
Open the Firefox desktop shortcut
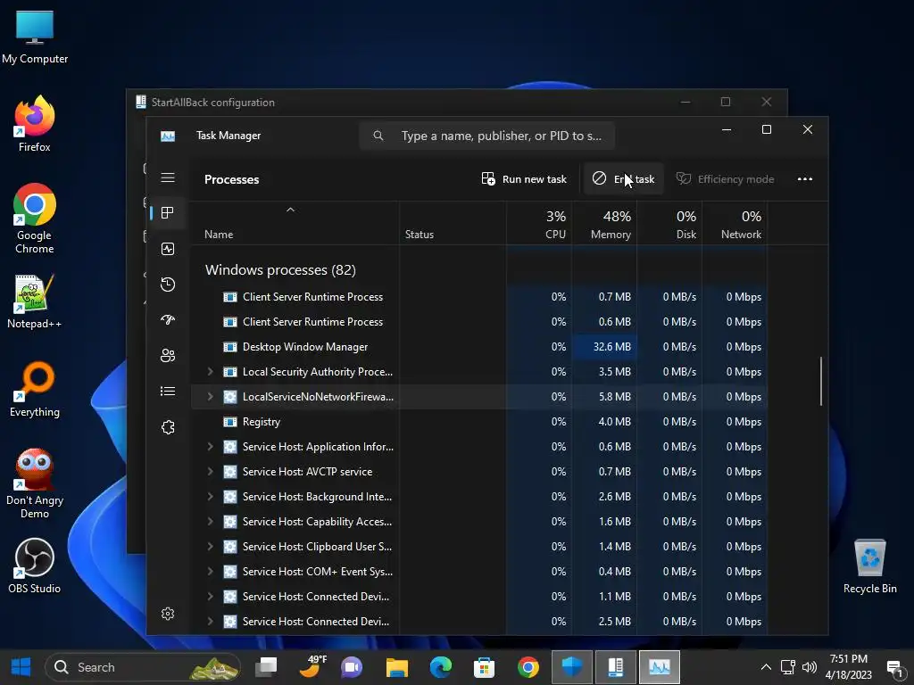(35, 123)
